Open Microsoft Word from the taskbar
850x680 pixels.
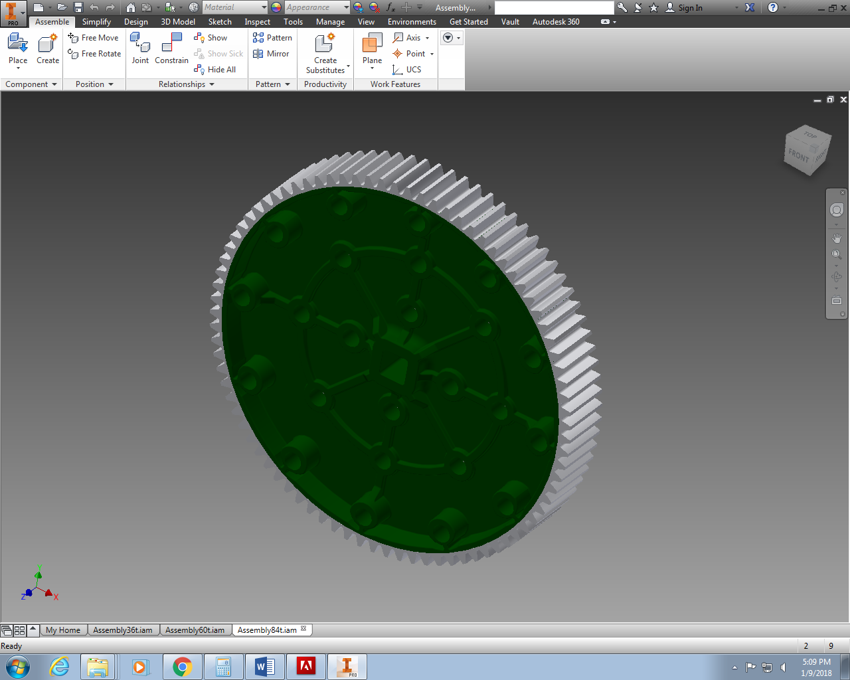coord(264,667)
